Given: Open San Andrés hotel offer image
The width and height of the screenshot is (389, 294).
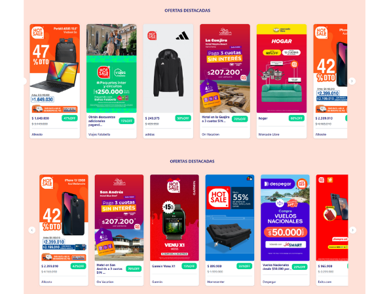Looking at the screenshot, I should [x=119, y=218].
